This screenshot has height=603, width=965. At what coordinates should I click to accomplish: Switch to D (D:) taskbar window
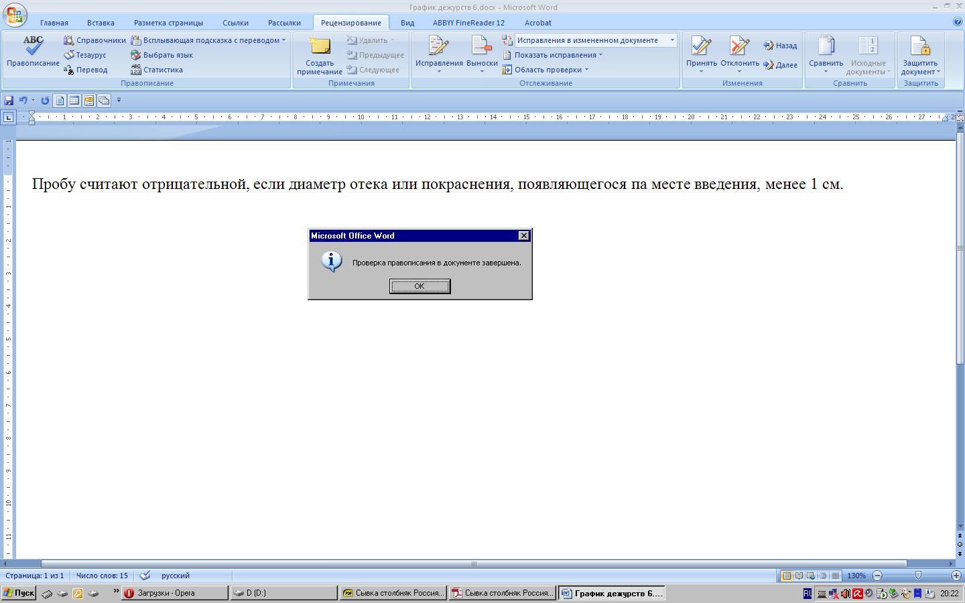pos(284,593)
